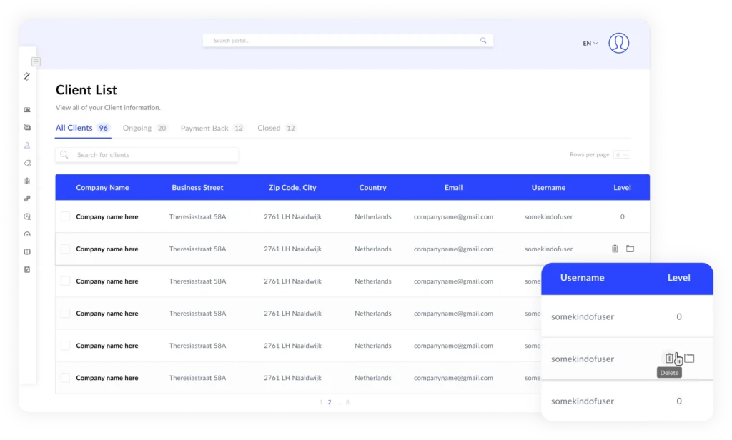This screenshot has height=440, width=732.
Task: Click Level value 0 in first table row
Action: point(623,216)
